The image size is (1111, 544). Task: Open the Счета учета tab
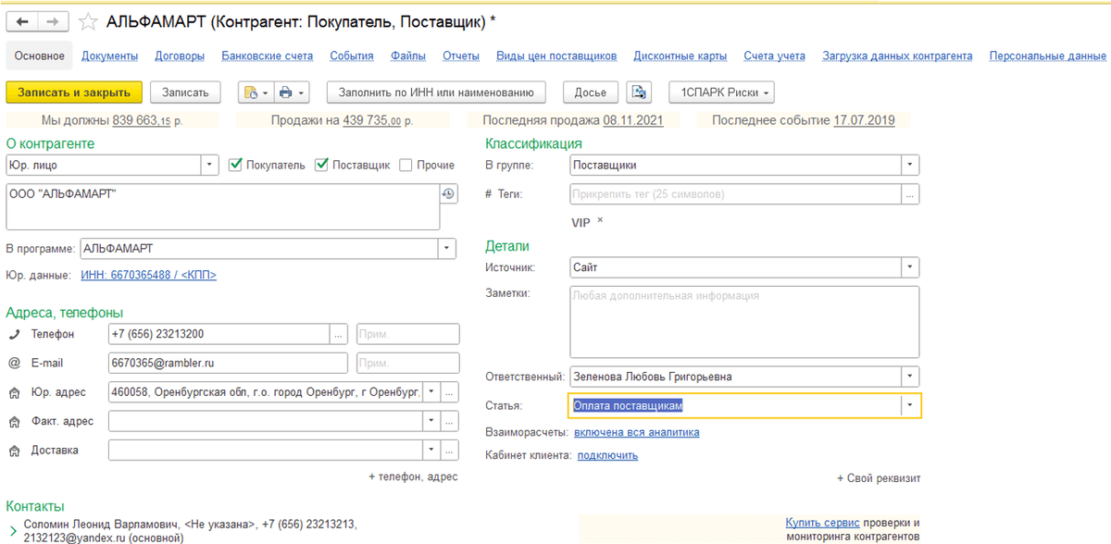[x=774, y=56]
